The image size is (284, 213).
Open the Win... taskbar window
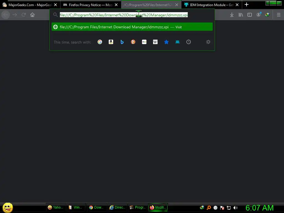coord(76,207)
